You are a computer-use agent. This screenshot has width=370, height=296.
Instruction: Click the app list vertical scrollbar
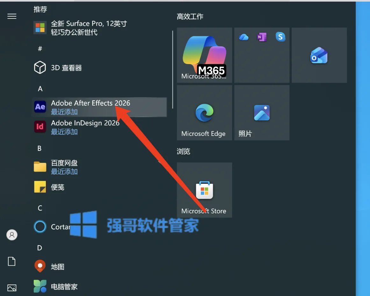click(173, 70)
